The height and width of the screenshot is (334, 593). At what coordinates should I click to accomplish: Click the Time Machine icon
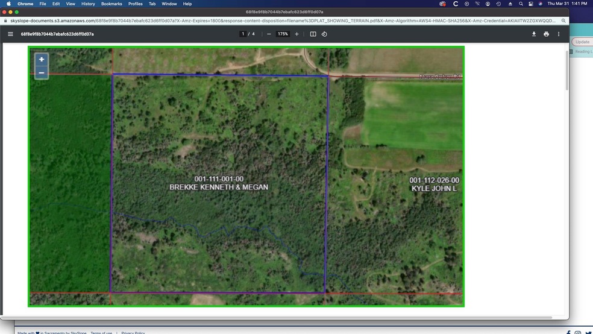[x=499, y=4]
